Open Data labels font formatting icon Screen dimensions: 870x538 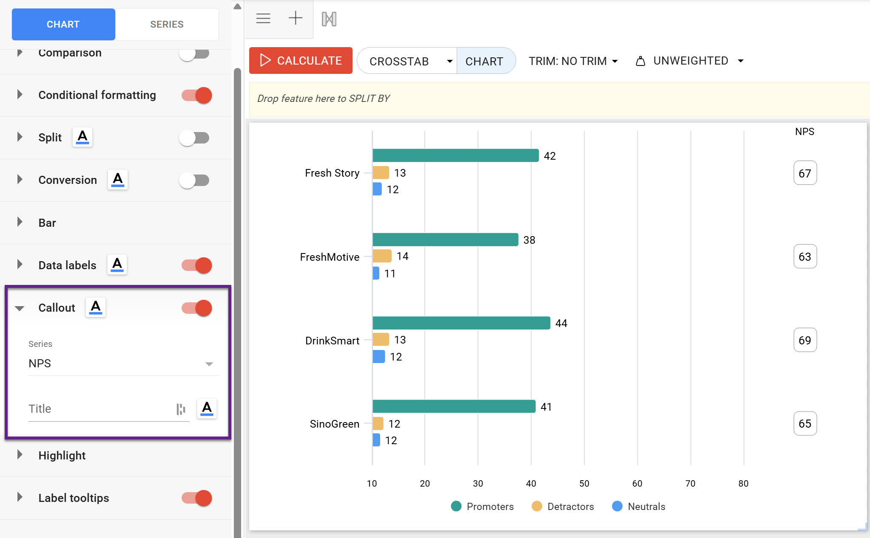[117, 265]
